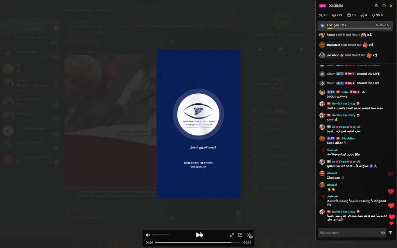The width and height of the screenshot is (397, 248).
Task: Unlock the live chat overlay with padlock icon
Action: pyautogui.click(x=376, y=6)
